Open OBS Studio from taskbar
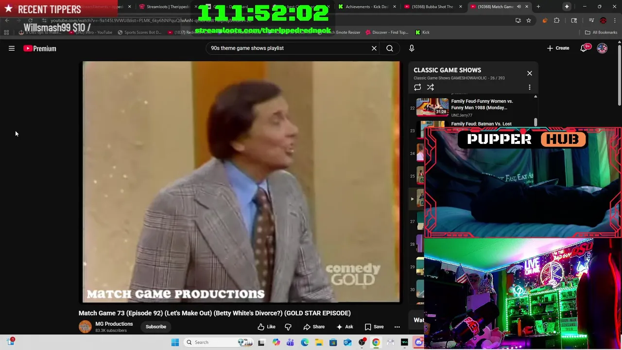The height and width of the screenshot is (350, 622). coord(362,342)
